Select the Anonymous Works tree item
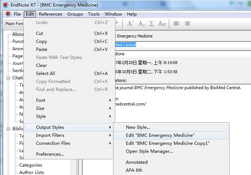 [x=18, y=49]
